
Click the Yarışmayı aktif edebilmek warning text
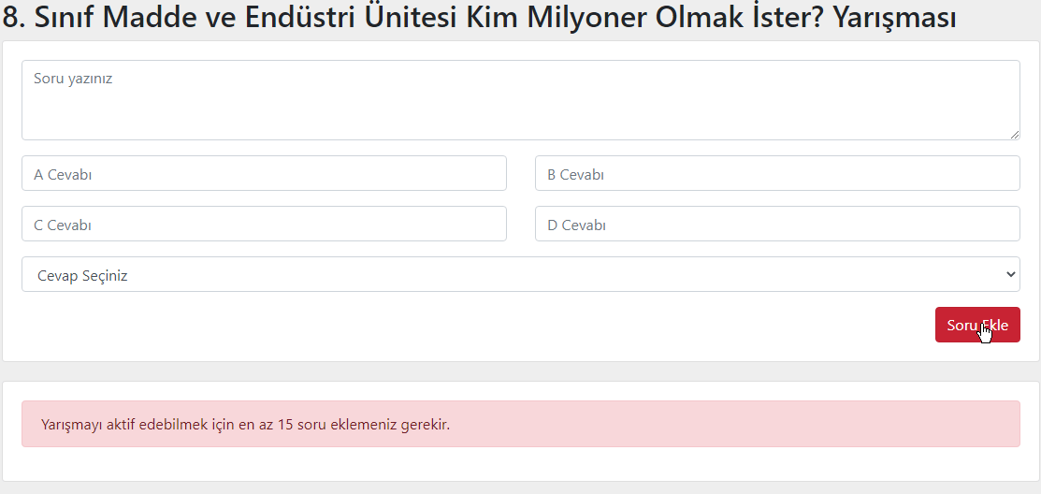(246, 424)
